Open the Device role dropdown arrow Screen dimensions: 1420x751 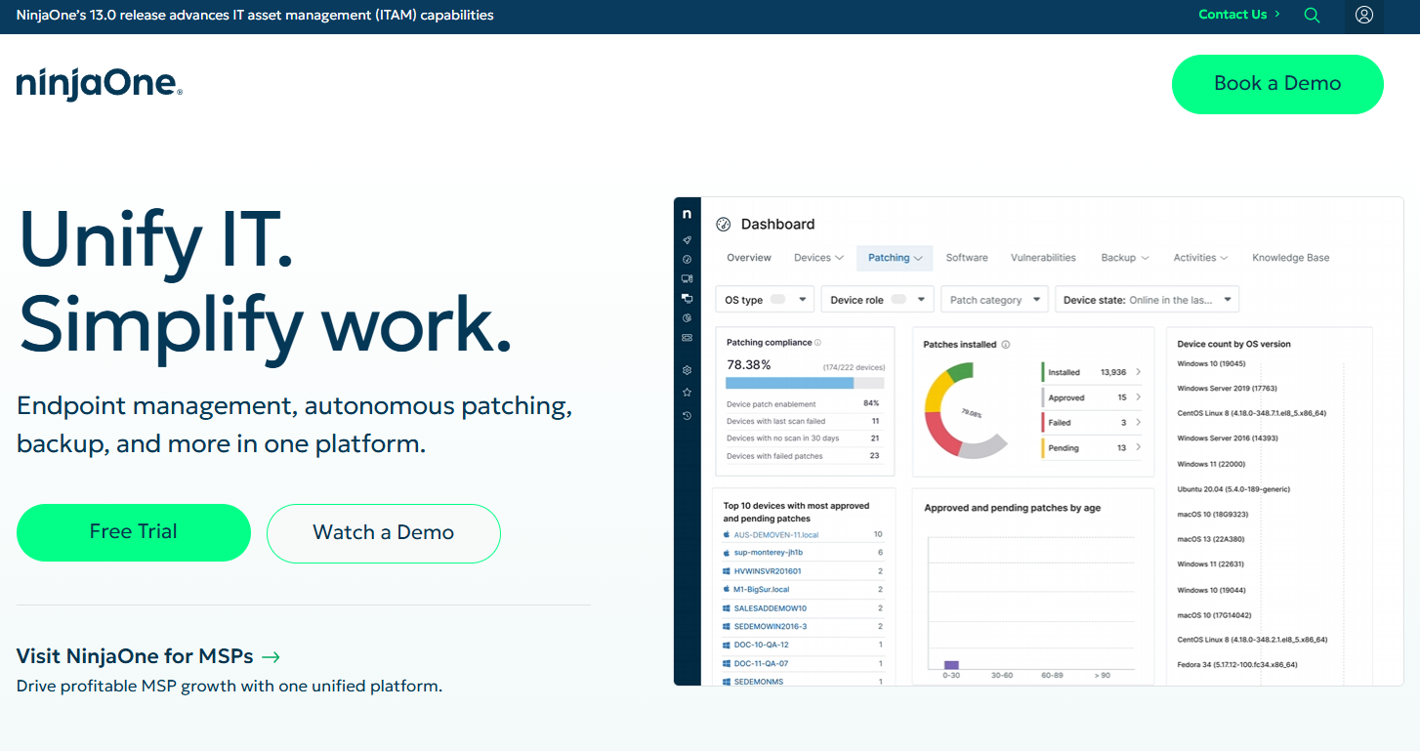pos(921,300)
